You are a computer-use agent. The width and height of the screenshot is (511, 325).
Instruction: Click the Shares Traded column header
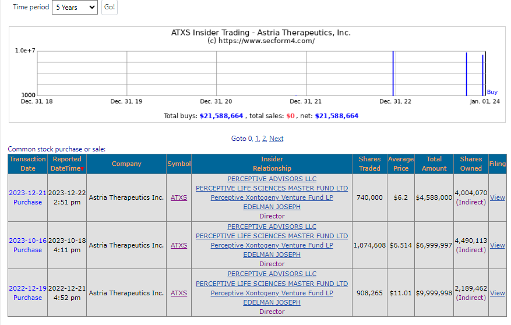(369, 164)
